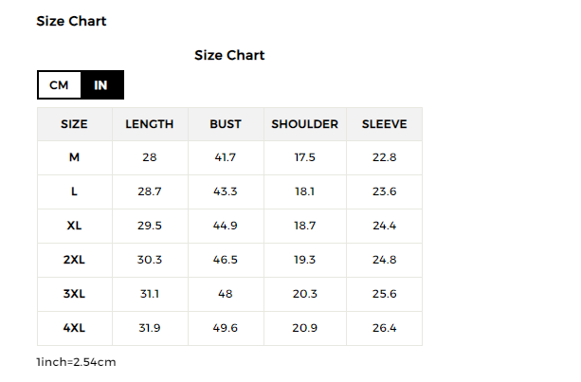Click the 1inch=2.54cm conversion note
This screenshot has width=581, height=382.
76,361
